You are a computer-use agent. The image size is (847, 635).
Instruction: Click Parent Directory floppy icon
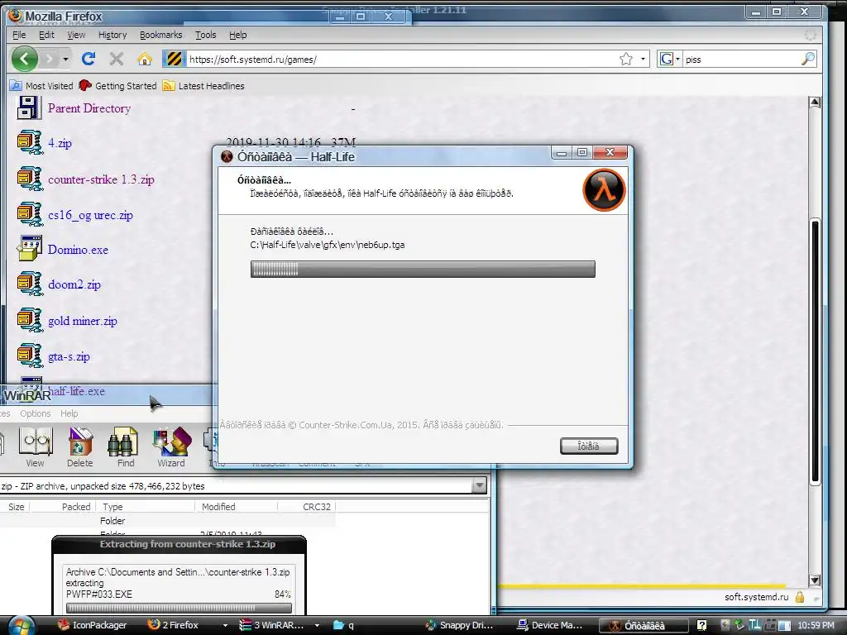coord(28,107)
